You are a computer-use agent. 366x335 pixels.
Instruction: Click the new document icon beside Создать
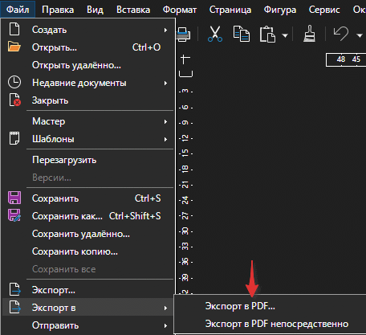[x=14, y=29]
